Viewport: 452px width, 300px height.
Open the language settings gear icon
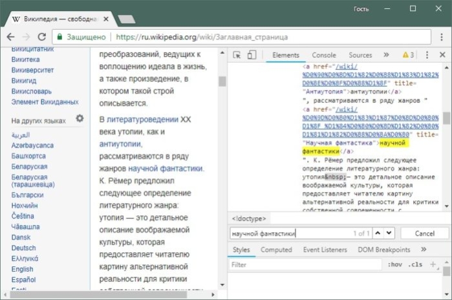(80, 118)
